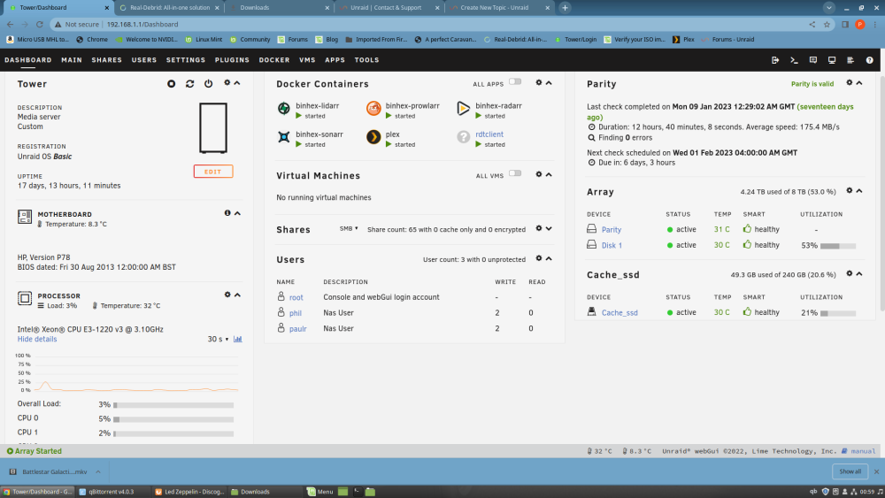
Task: Open Parity settings gear
Action: click(x=849, y=82)
